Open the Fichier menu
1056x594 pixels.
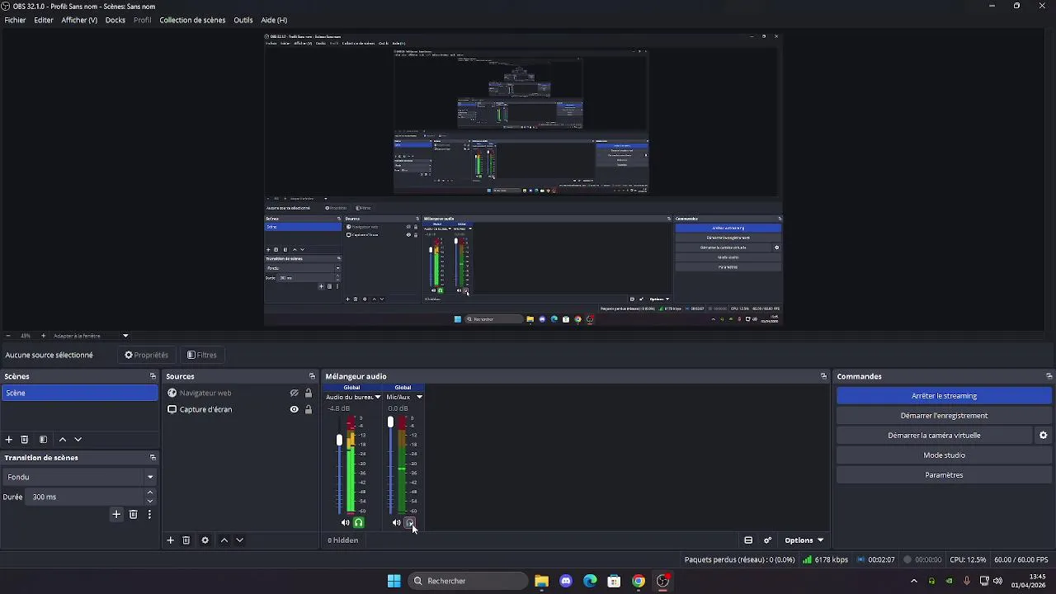pyautogui.click(x=15, y=20)
